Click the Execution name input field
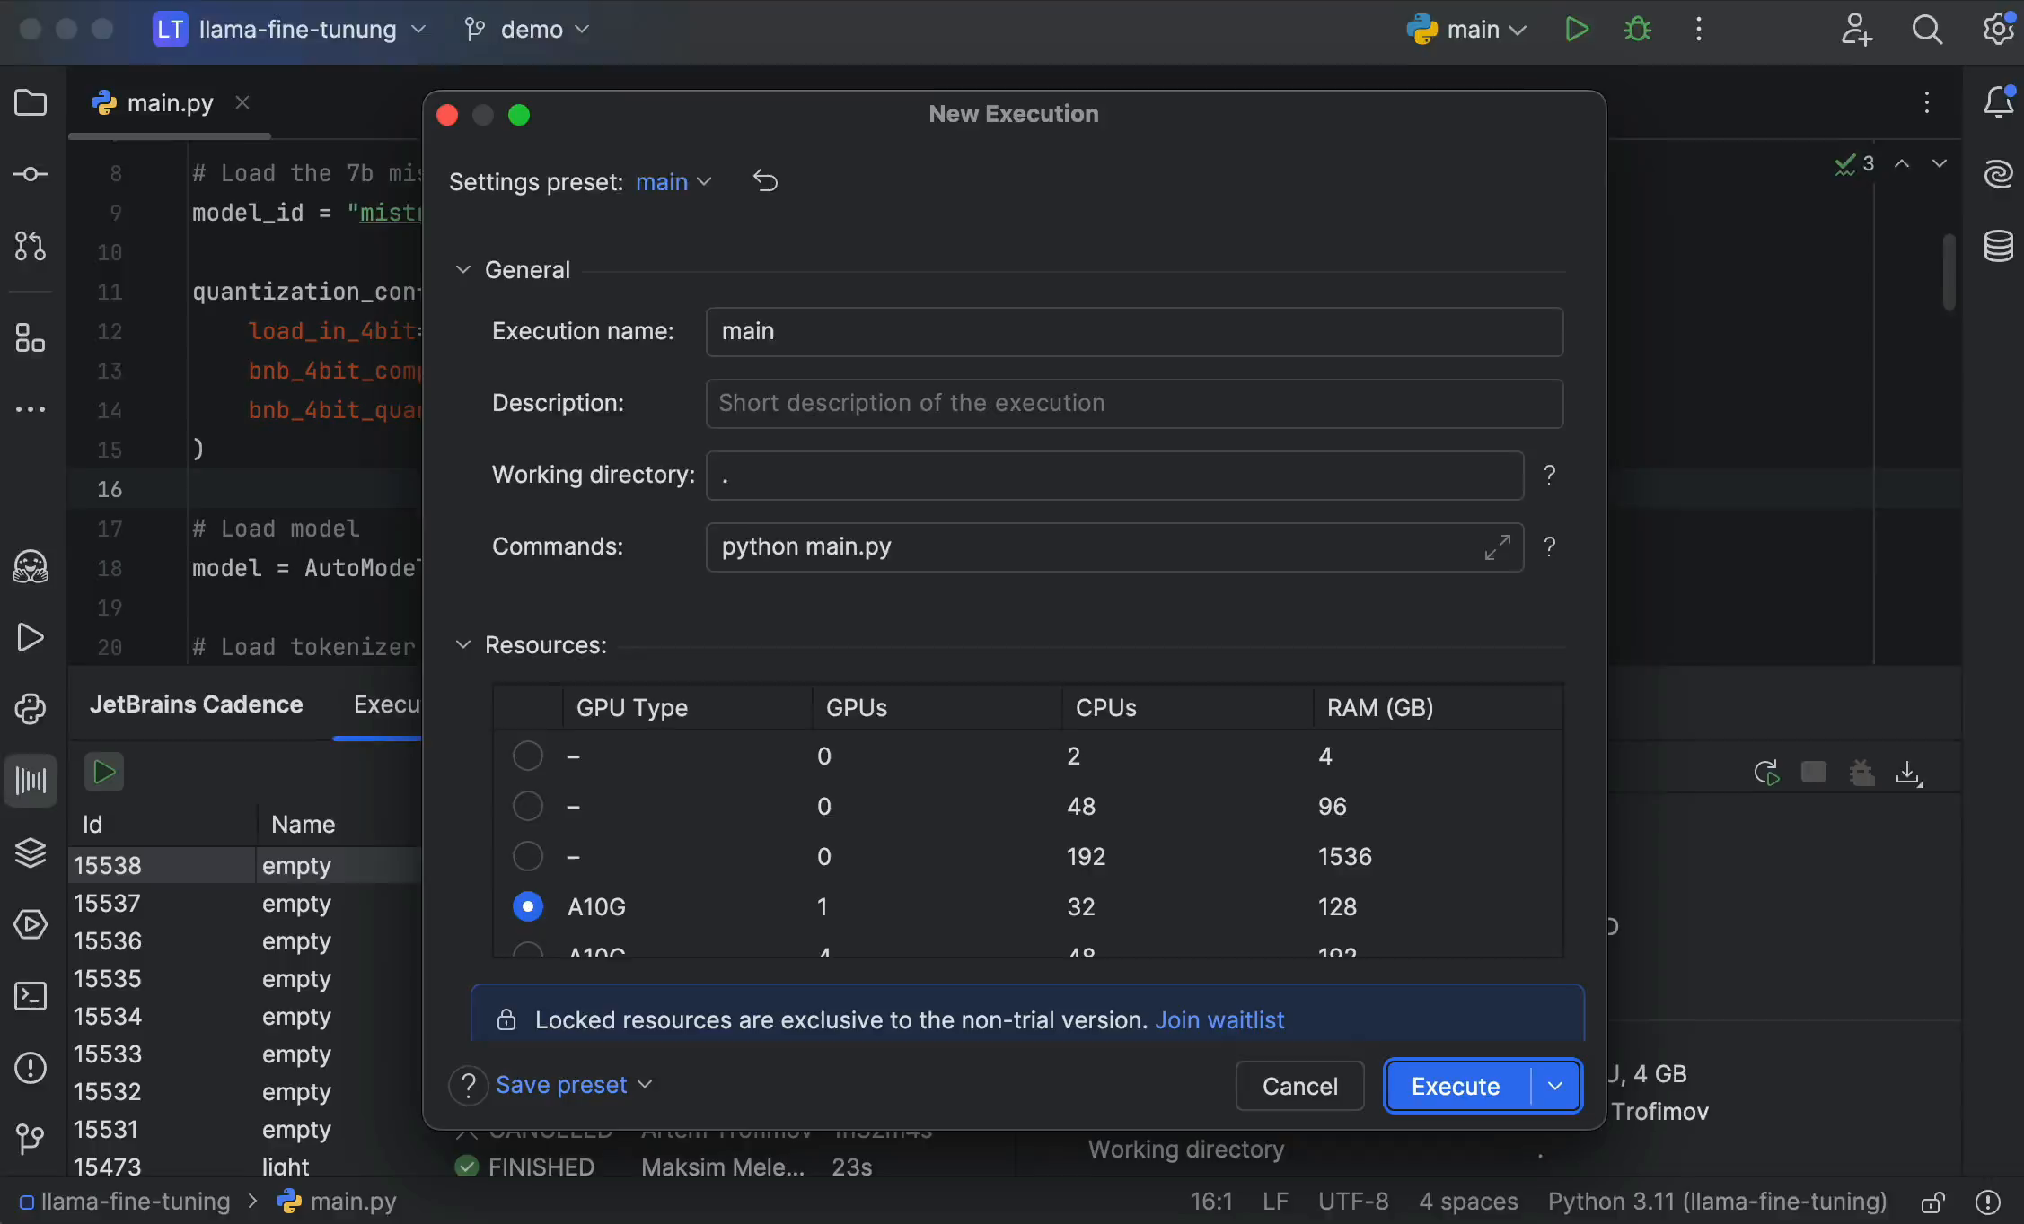The width and height of the screenshot is (2024, 1224). 1134,332
